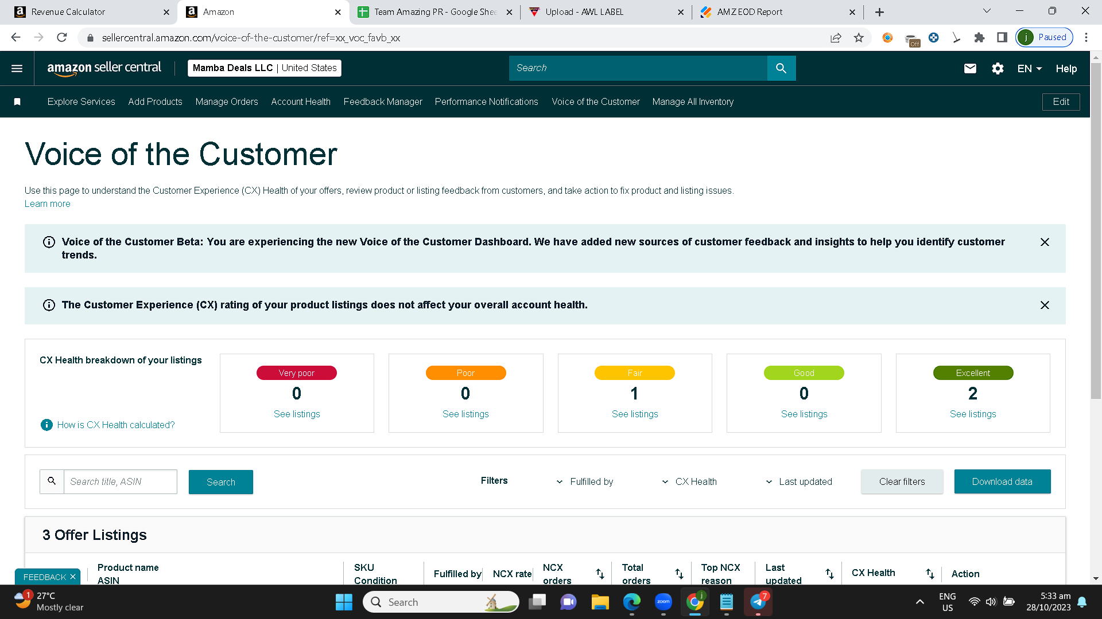Open Feedback Manager in the favorites bar
The width and height of the screenshot is (1102, 619).
click(x=383, y=101)
